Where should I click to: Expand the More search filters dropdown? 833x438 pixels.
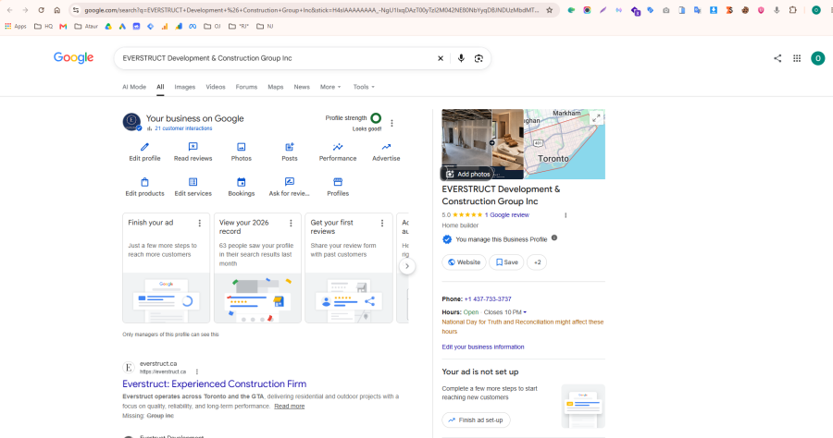(x=330, y=87)
